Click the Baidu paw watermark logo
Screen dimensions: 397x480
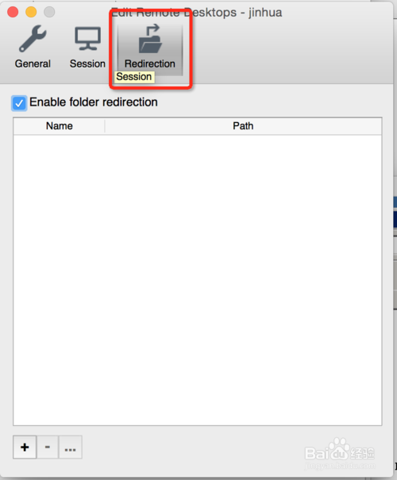(339, 451)
